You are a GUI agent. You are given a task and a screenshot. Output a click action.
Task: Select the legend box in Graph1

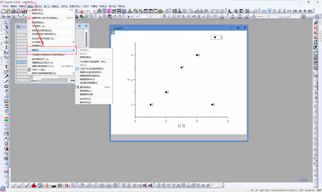click(x=217, y=37)
